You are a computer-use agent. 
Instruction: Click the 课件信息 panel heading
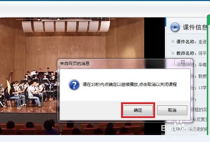coord(195,27)
